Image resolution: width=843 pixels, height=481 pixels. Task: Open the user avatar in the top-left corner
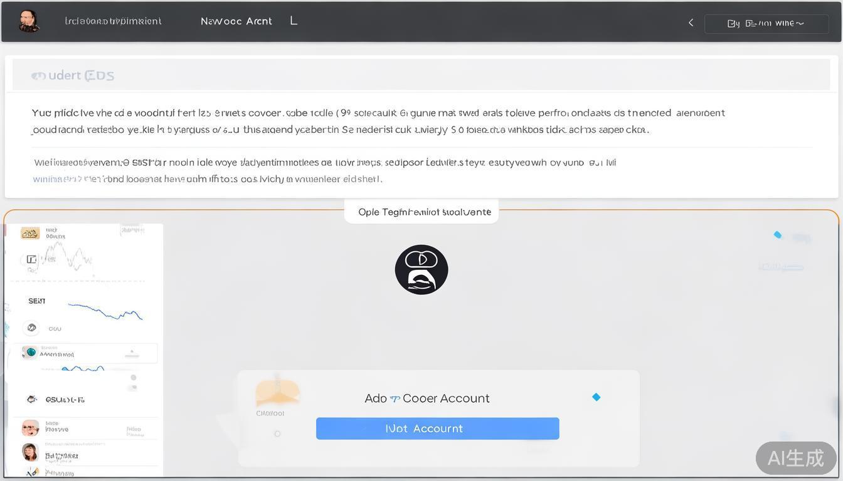(x=28, y=21)
